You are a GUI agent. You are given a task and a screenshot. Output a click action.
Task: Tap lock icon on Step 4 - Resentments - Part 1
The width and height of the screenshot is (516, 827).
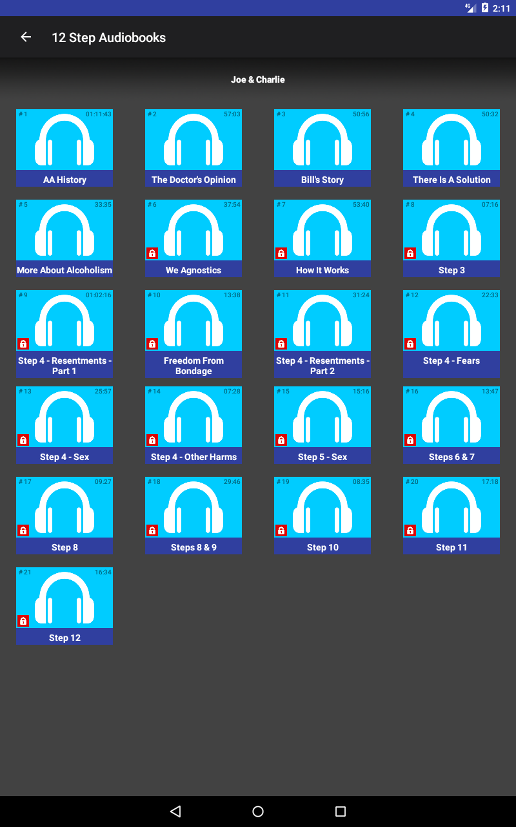(23, 344)
